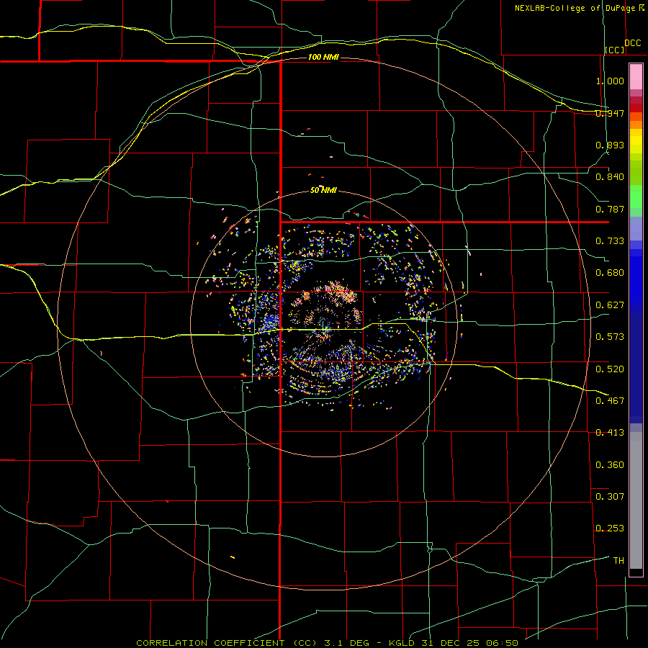648x648 pixels.
Task: Select the 0.947 scale value
Action: click(x=610, y=113)
